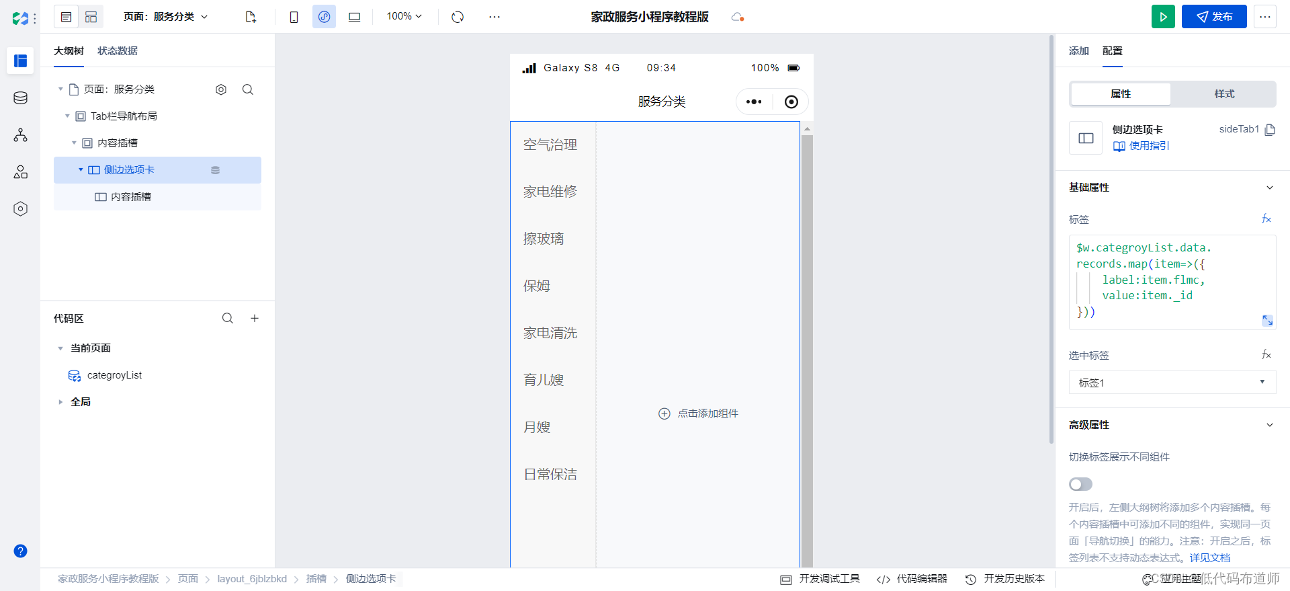
Task: Select the nested 内容插槽 under 侧边选项卡
Action: pos(157,197)
